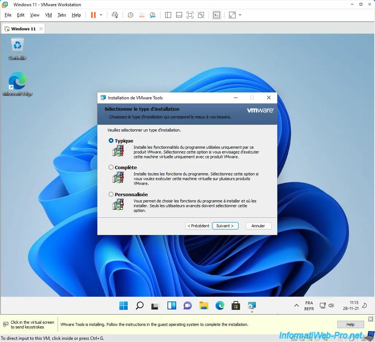375x342 pixels.
Task: Toggle the thumbnail bar view
Action: point(179,15)
